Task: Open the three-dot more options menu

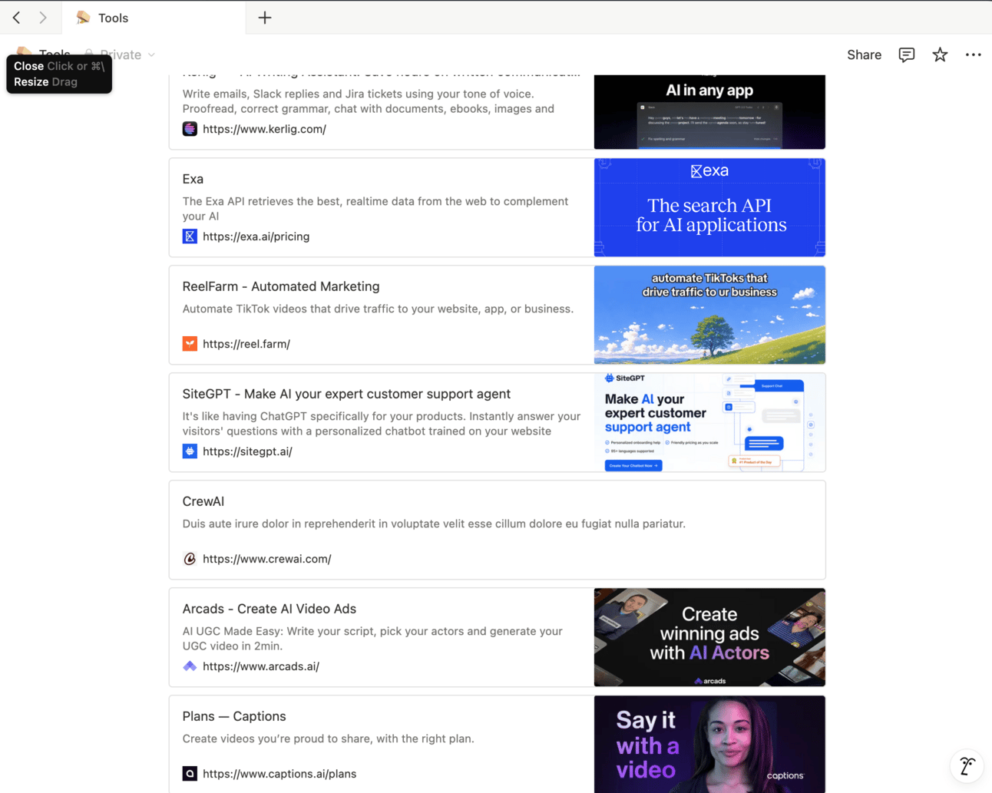Action: 973,55
